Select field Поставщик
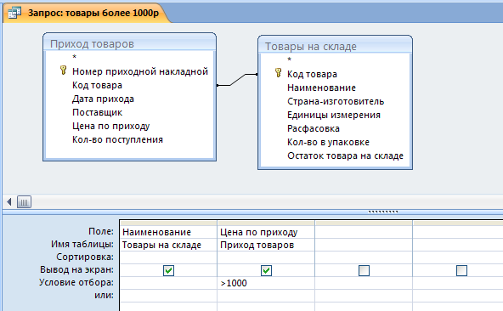The width and height of the screenshot is (503, 311). (97, 112)
